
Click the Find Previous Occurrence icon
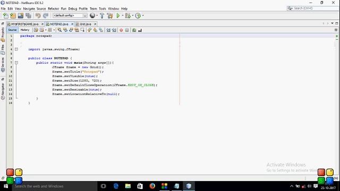(x=65, y=30)
